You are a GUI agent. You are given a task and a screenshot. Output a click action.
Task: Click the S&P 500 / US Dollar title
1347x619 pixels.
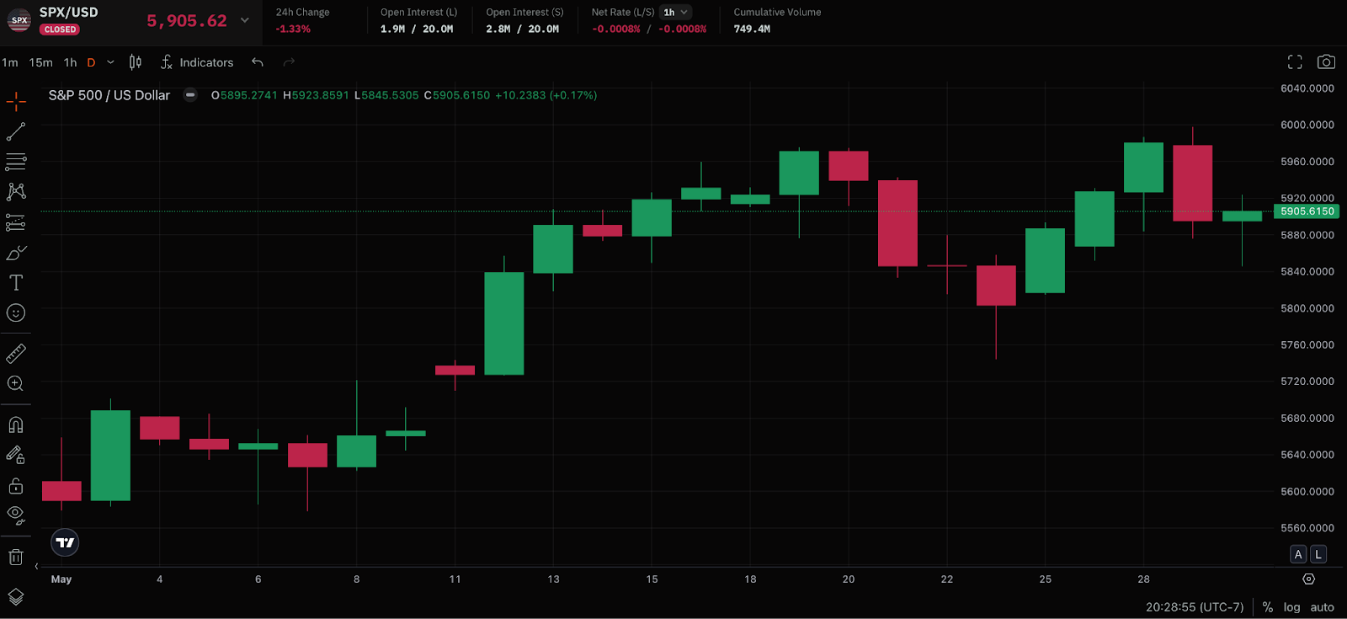tap(109, 95)
